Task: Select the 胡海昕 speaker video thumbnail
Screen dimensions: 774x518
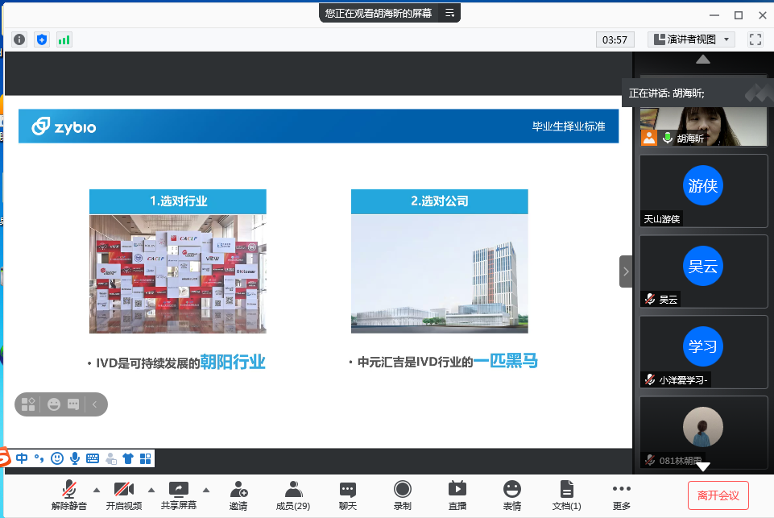Action: 703,126
